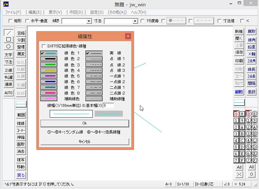
Task: Click the 印刷 print button
Action: (x=239, y=61)
